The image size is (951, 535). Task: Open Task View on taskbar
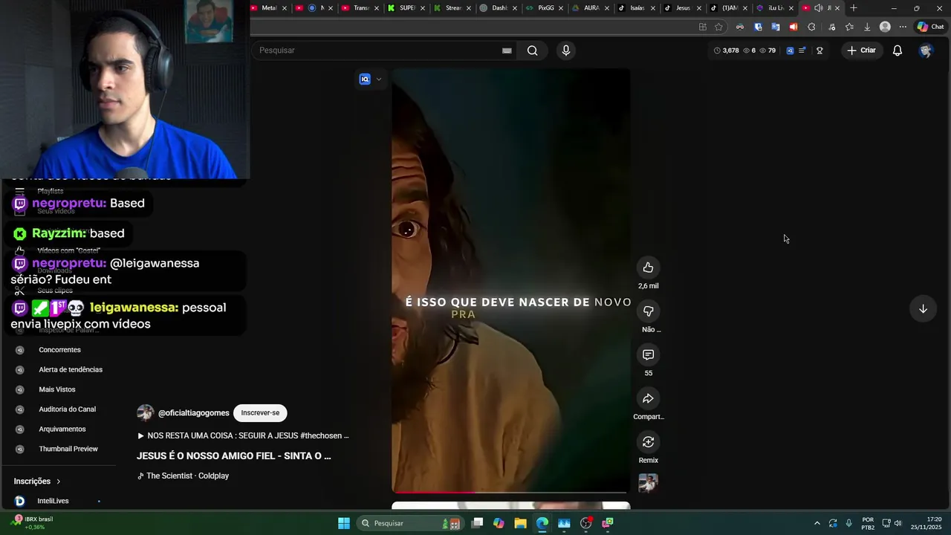pos(477,523)
